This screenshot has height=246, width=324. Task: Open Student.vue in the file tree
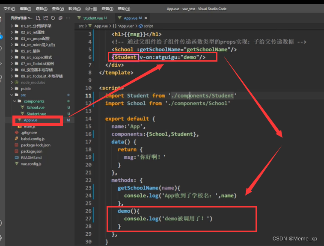tap(36, 114)
